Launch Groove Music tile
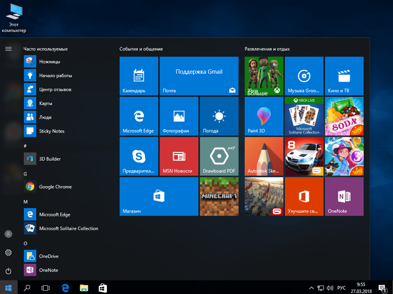 [x=304, y=76]
